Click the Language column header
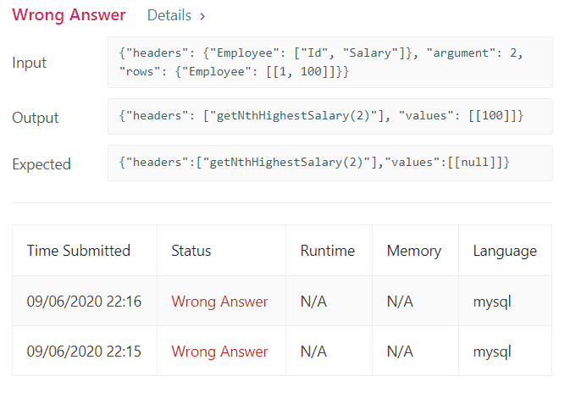Screen dimensions: 570x393 [x=505, y=251]
